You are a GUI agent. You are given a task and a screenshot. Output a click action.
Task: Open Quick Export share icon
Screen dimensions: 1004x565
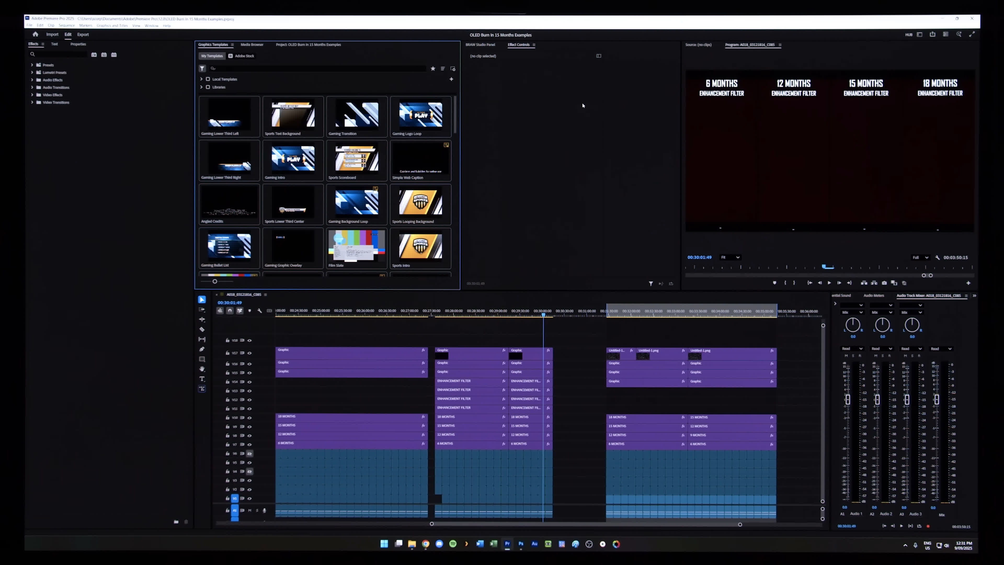(932, 34)
